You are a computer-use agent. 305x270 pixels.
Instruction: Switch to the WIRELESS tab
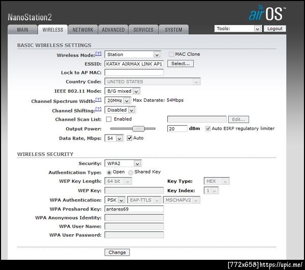coord(53,30)
